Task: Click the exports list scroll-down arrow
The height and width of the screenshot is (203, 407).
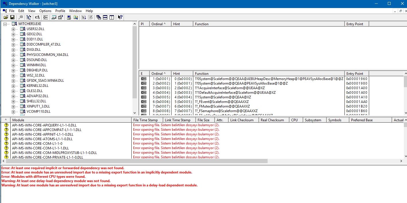Action: pos(405,113)
